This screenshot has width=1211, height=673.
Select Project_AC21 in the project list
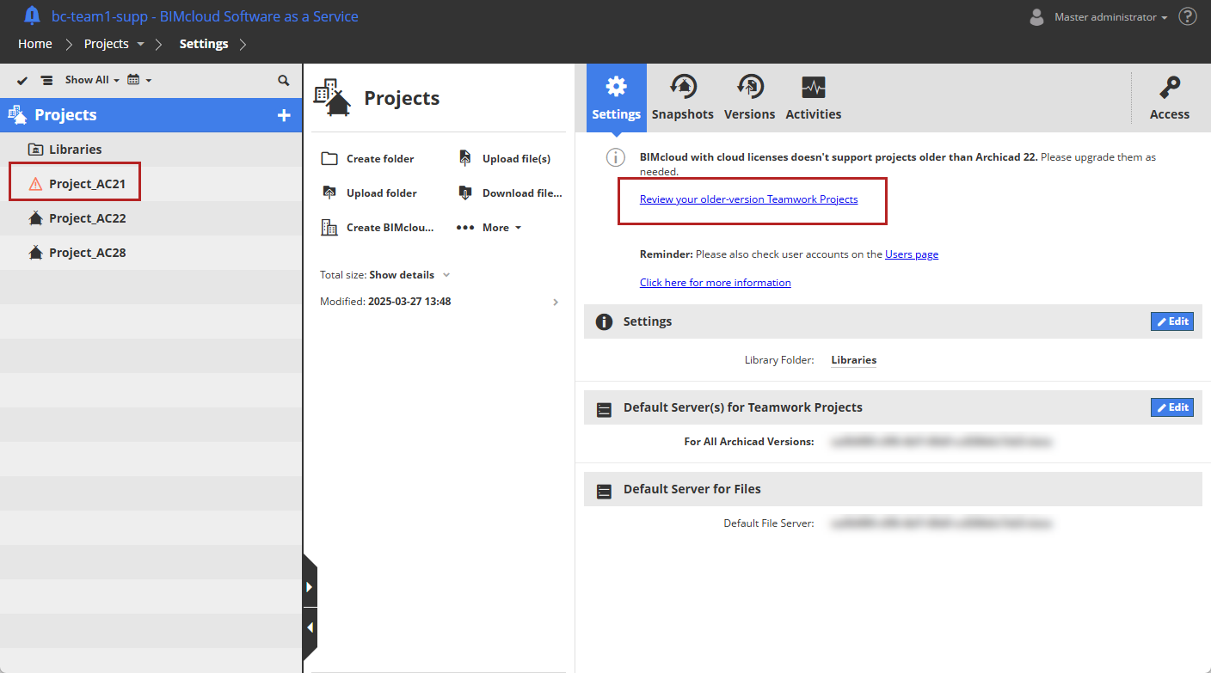pyautogui.click(x=151, y=184)
